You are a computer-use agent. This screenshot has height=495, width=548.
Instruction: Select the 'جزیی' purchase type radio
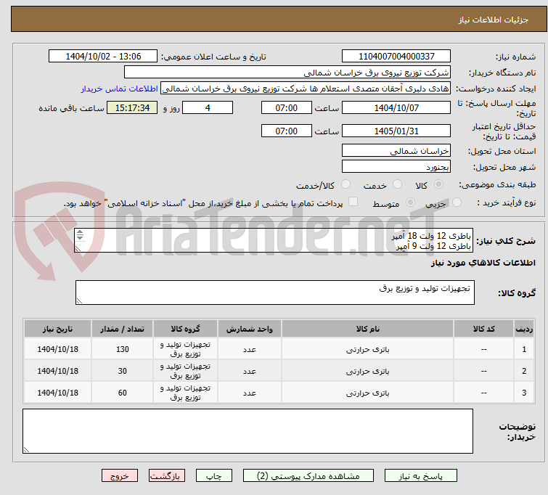pos(457,202)
